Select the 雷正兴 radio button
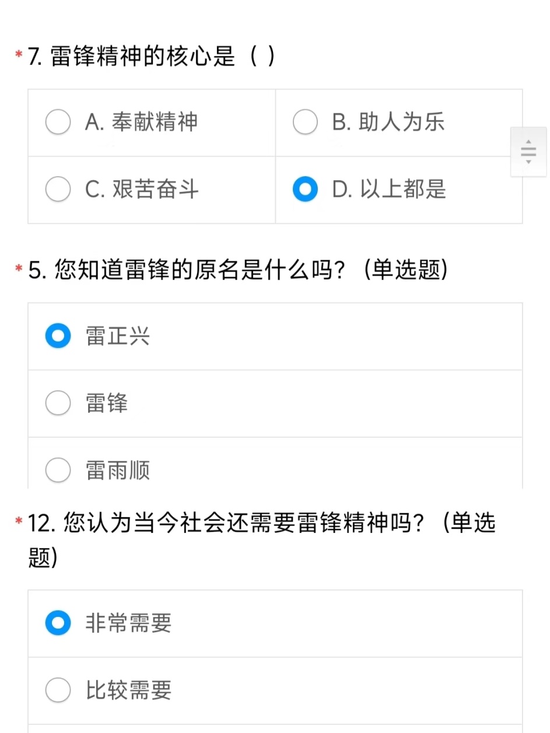550x733 pixels. point(58,336)
